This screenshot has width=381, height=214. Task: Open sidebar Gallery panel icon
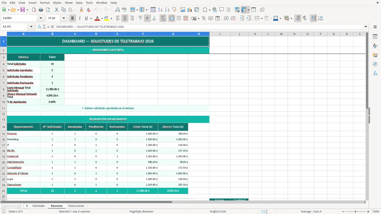pos(375,55)
